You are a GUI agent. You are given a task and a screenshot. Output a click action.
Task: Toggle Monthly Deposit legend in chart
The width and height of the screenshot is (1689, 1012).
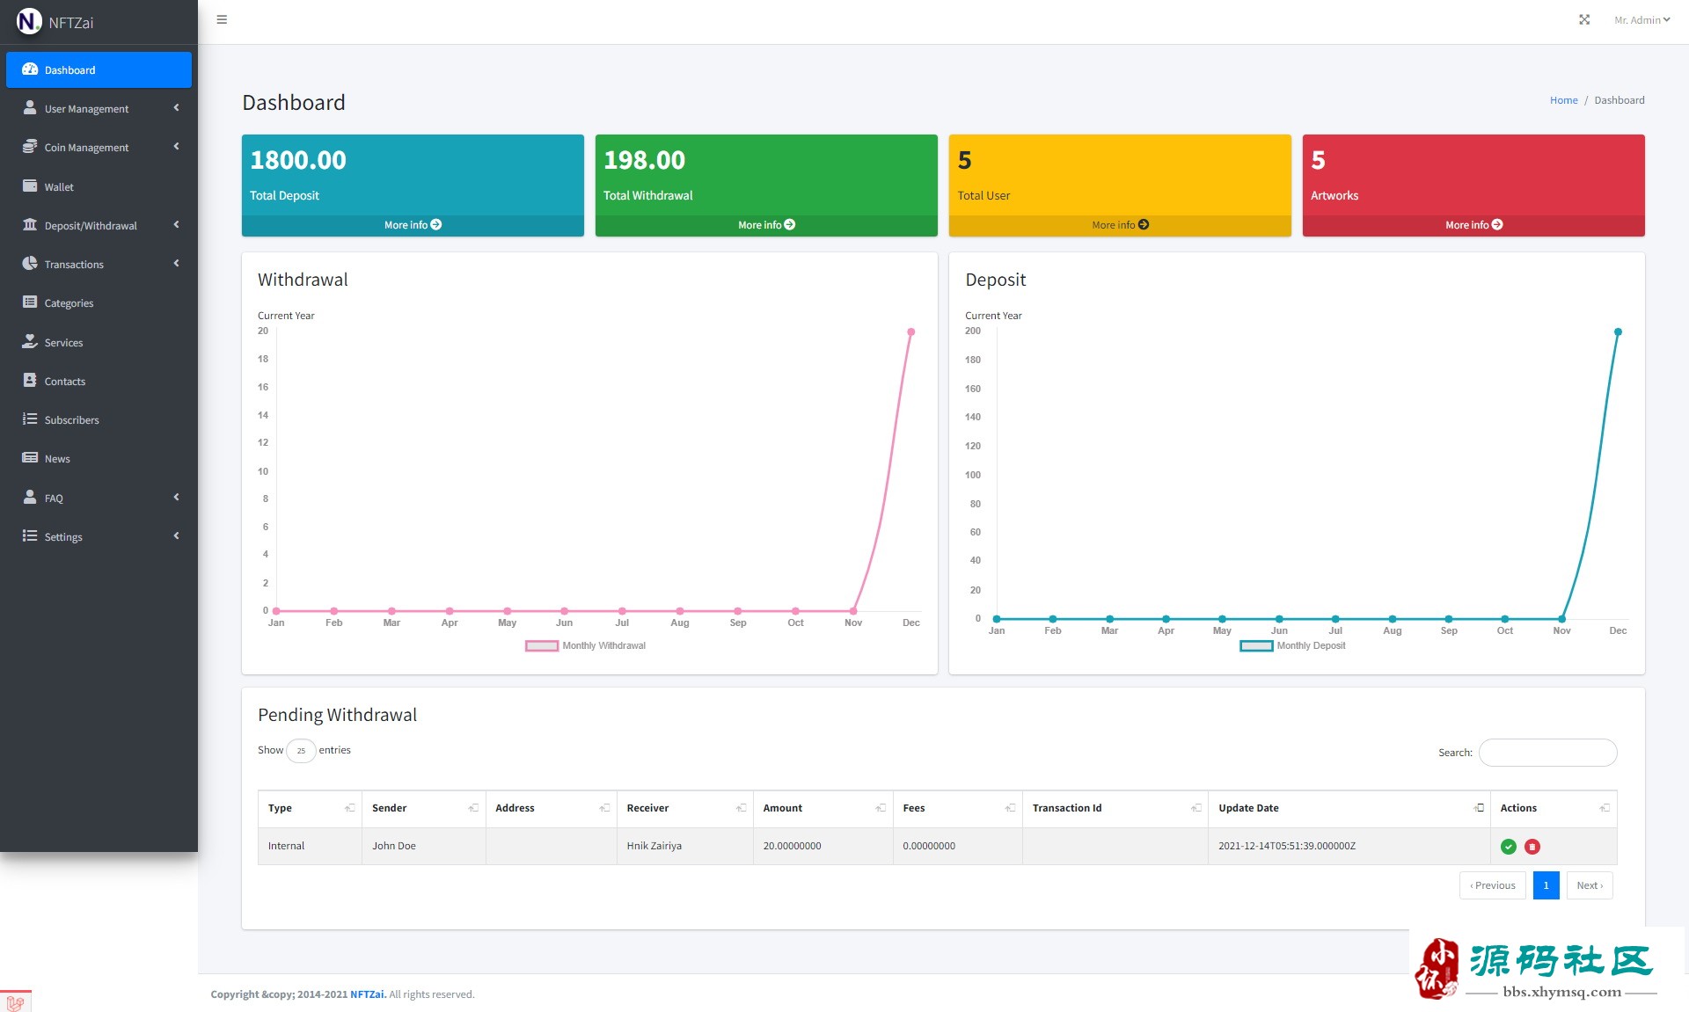click(1292, 646)
